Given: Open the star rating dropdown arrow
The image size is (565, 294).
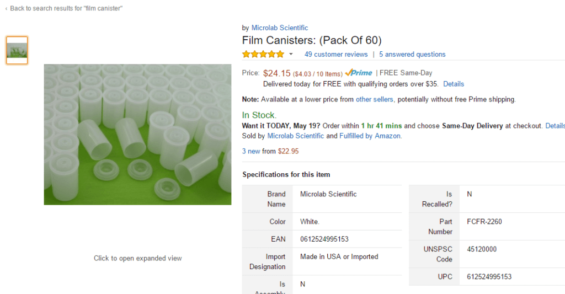Looking at the screenshot, I should tap(291, 54).
